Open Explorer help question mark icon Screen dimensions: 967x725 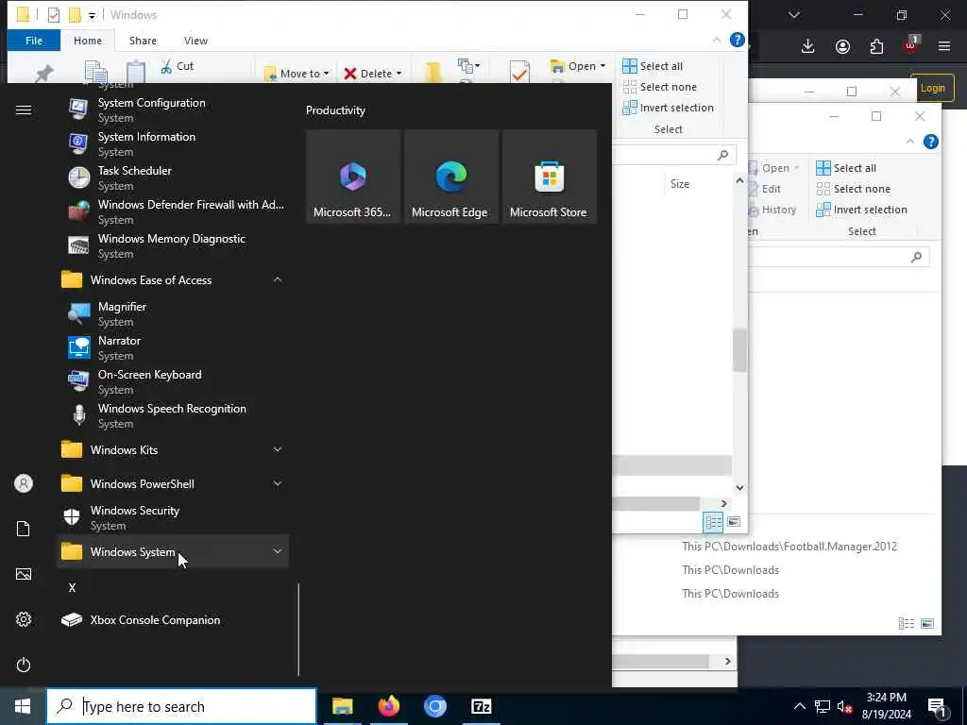pyautogui.click(x=737, y=40)
